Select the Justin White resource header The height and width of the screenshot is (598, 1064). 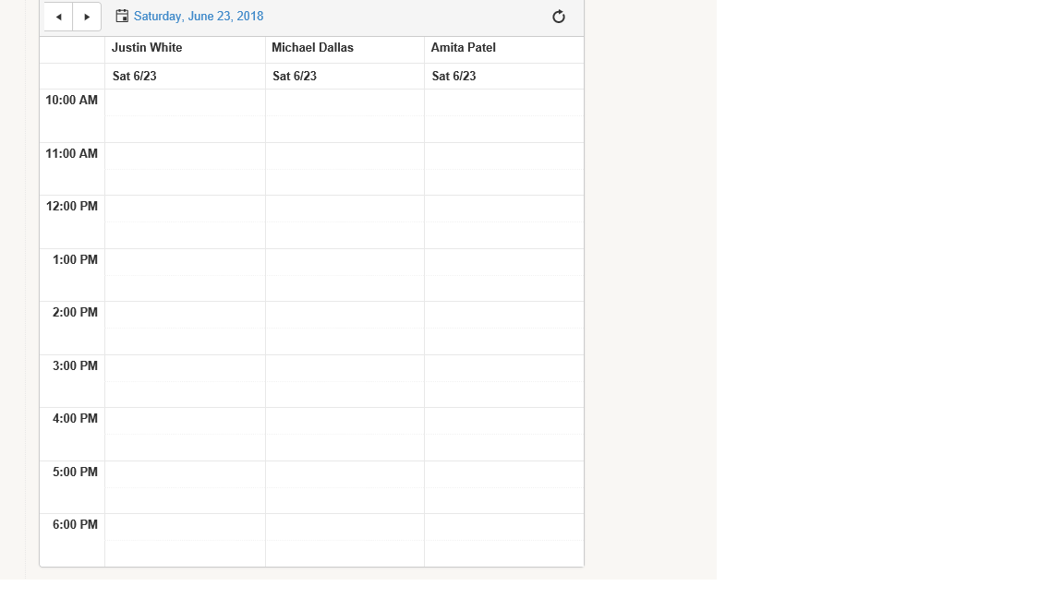(x=147, y=48)
